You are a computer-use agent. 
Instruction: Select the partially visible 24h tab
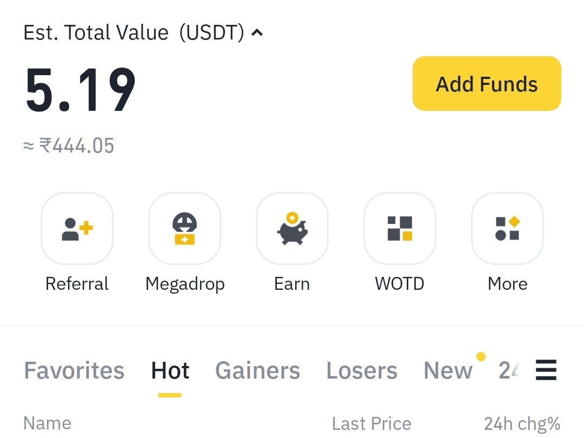click(509, 371)
